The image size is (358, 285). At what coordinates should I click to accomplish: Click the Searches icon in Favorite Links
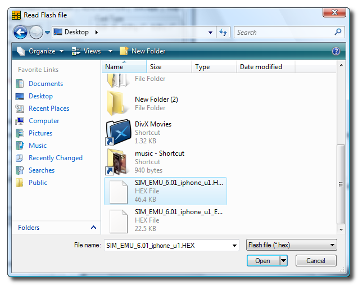(20, 170)
